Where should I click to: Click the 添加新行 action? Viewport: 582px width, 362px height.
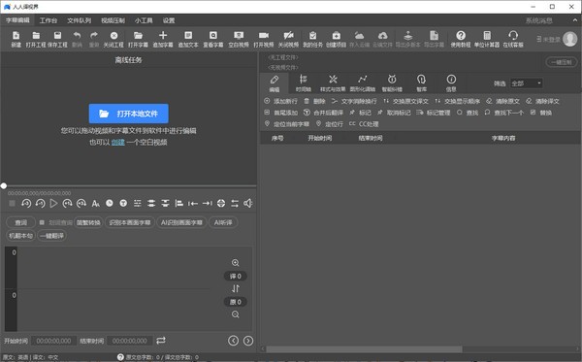(x=281, y=101)
